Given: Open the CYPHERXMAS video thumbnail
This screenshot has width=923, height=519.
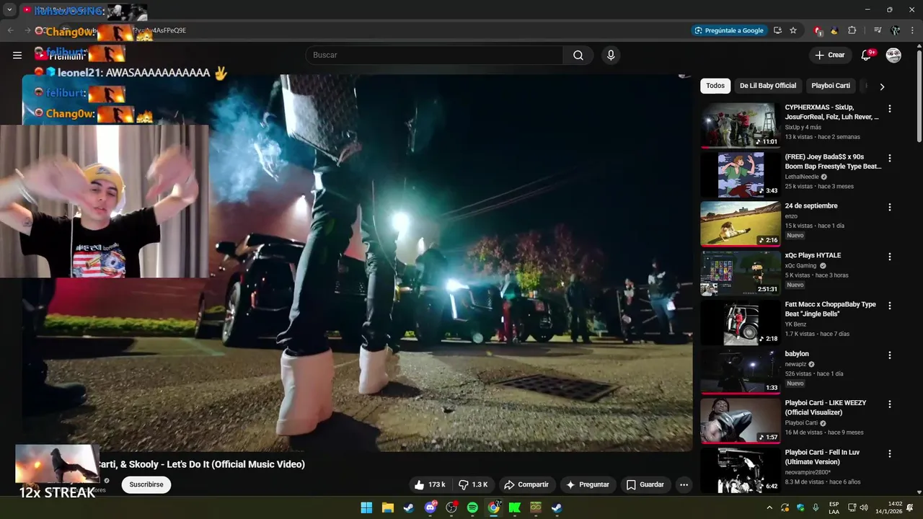Looking at the screenshot, I should point(741,125).
